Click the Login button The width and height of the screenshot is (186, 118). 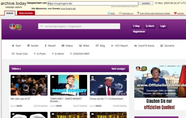(163, 26)
